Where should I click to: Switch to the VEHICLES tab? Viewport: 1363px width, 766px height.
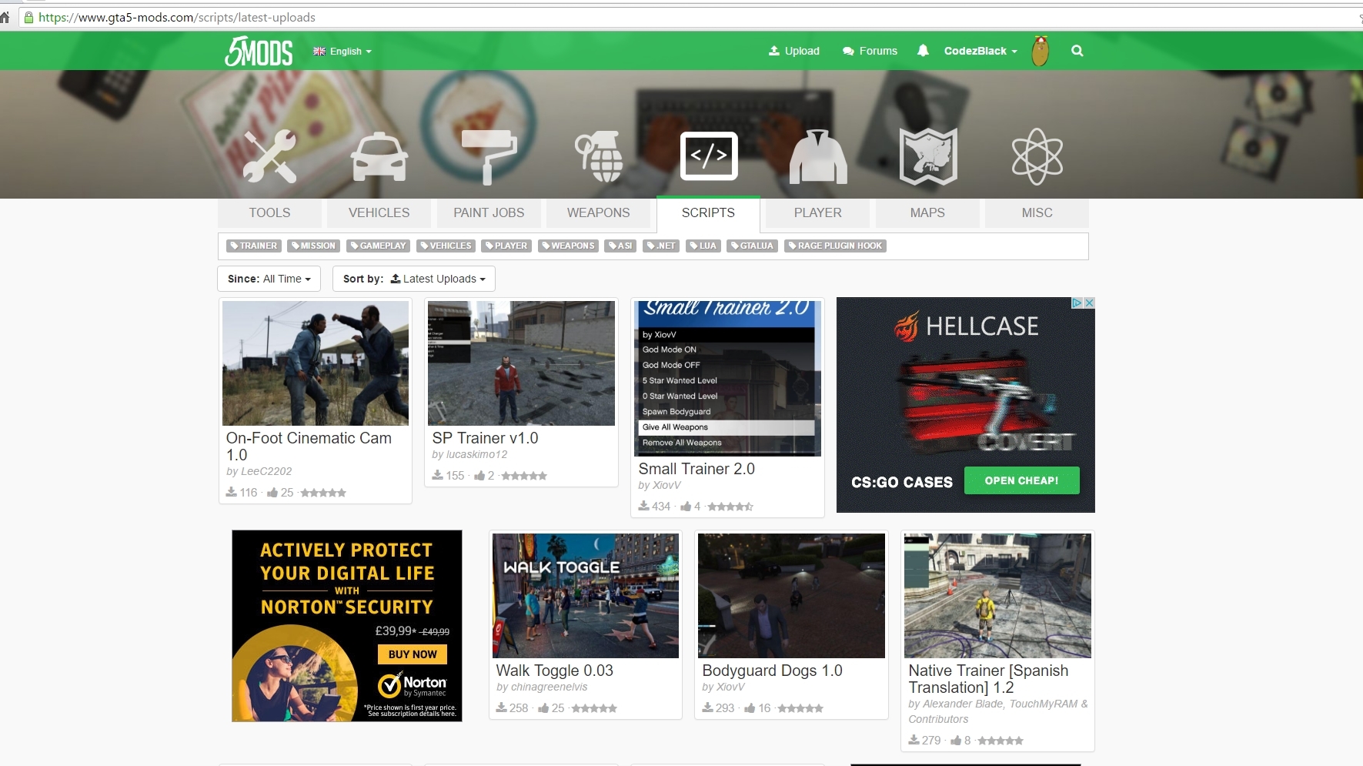379,213
